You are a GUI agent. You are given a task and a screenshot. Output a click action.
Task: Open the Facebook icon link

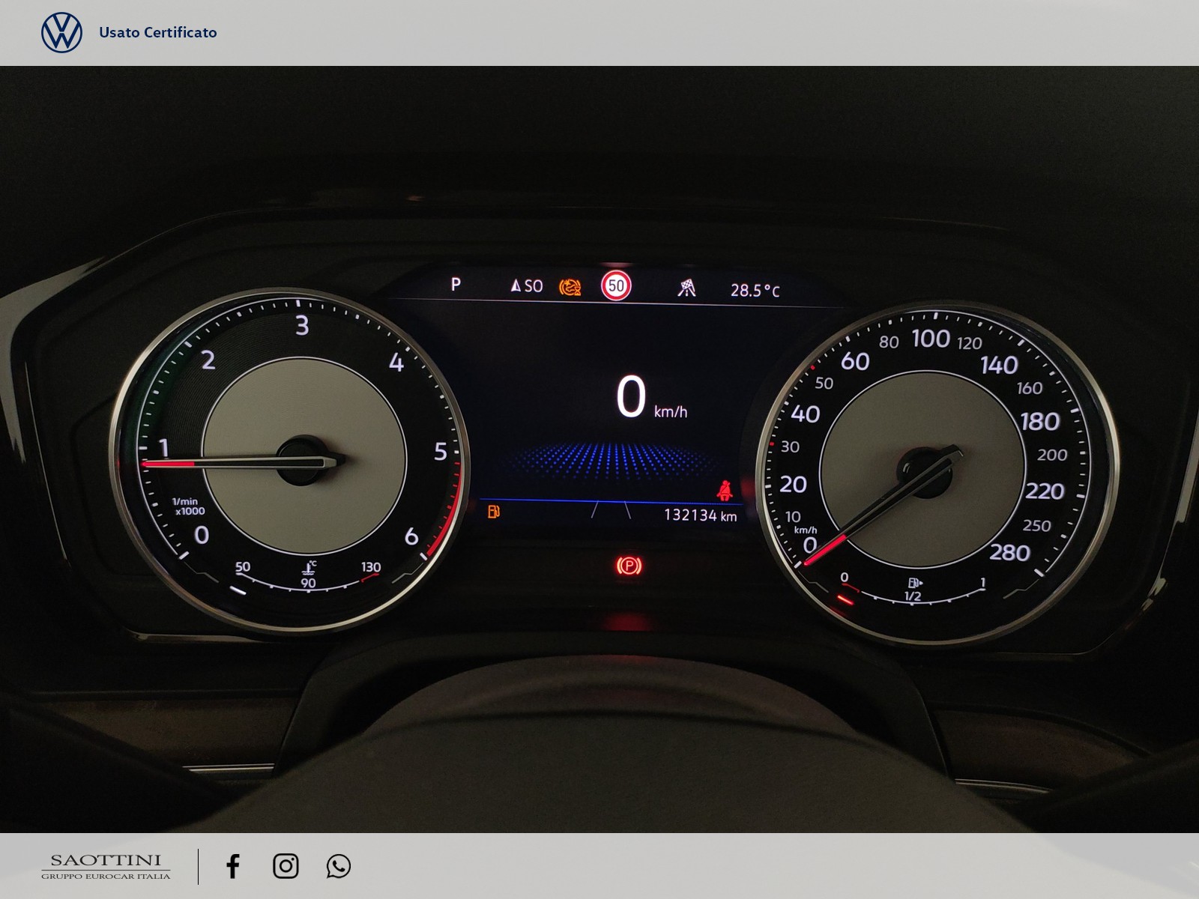point(233,866)
